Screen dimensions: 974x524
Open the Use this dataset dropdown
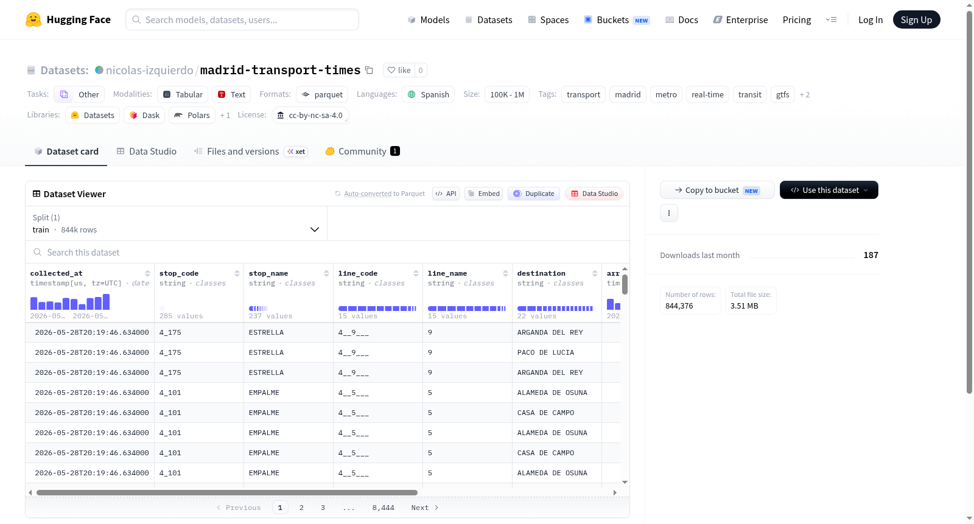coord(829,190)
